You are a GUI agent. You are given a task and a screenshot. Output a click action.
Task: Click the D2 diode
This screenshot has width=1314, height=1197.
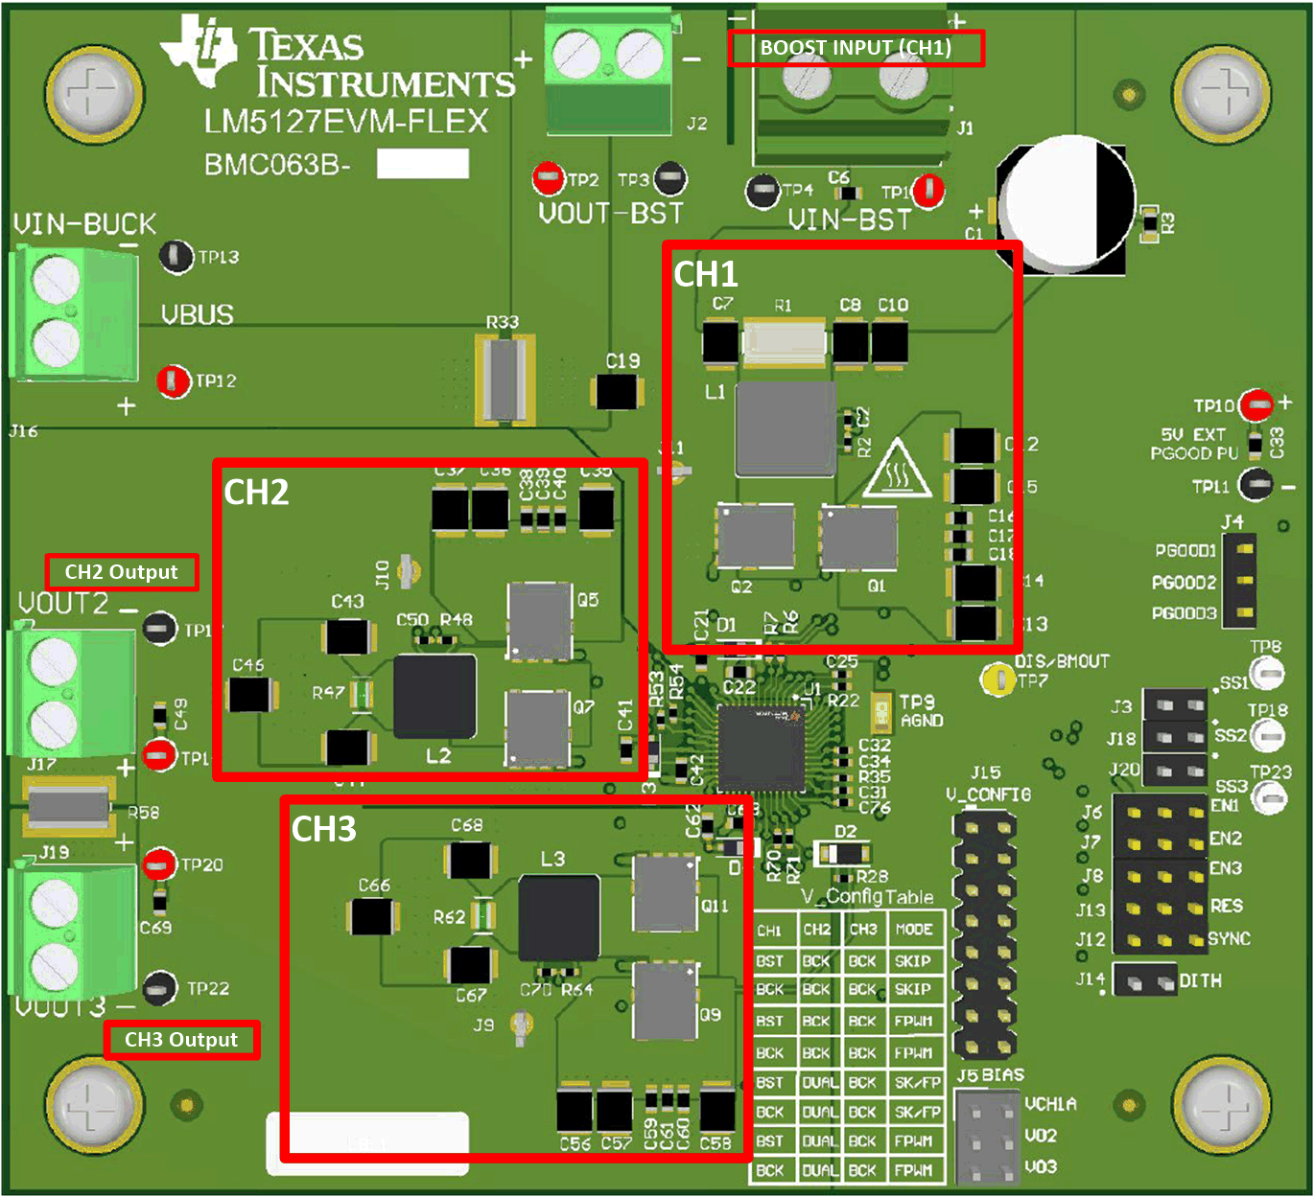point(842,852)
